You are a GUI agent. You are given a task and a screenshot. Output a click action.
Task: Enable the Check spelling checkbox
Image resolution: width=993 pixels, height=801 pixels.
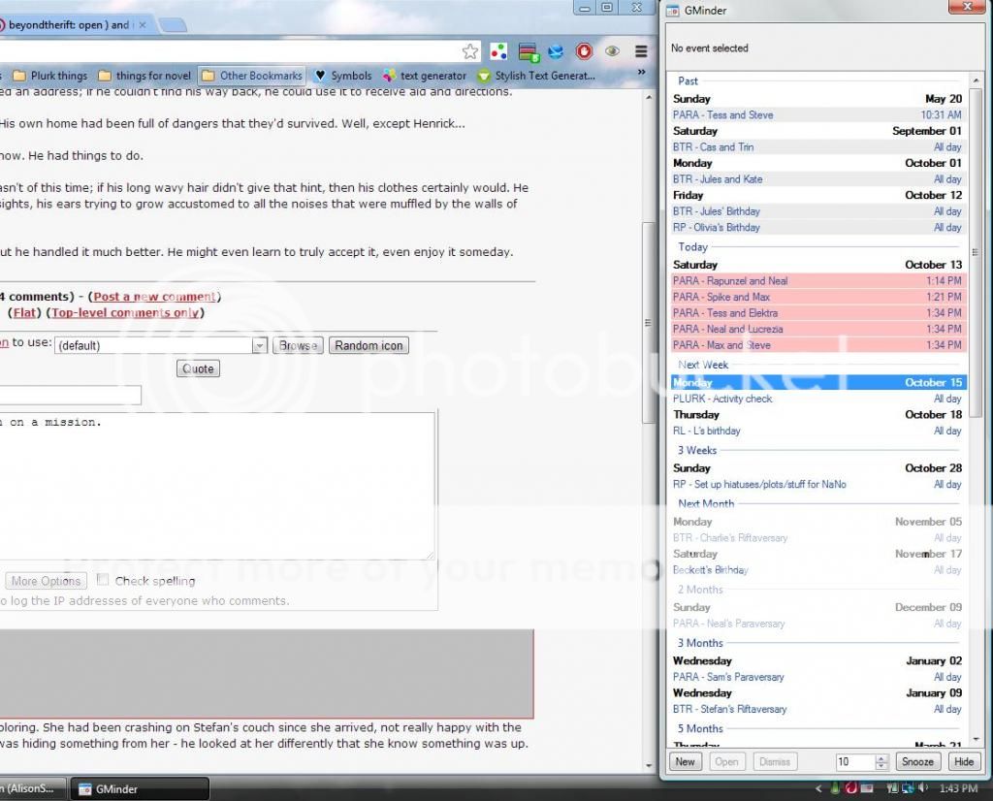tap(102, 580)
